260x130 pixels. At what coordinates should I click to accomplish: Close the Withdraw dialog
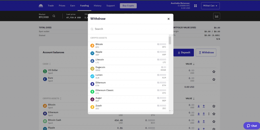(169, 19)
